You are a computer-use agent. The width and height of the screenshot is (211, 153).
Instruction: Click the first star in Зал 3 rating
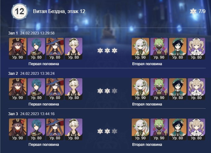click(100, 131)
